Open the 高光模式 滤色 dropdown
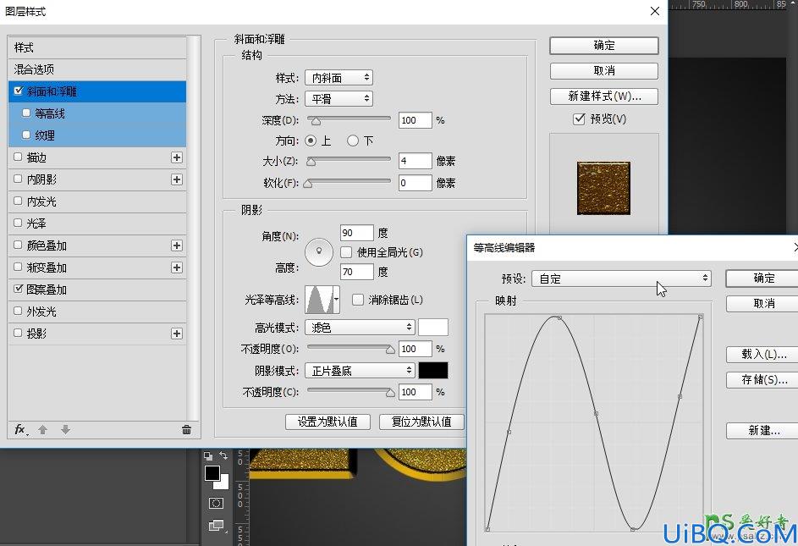 pyautogui.click(x=360, y=327)
